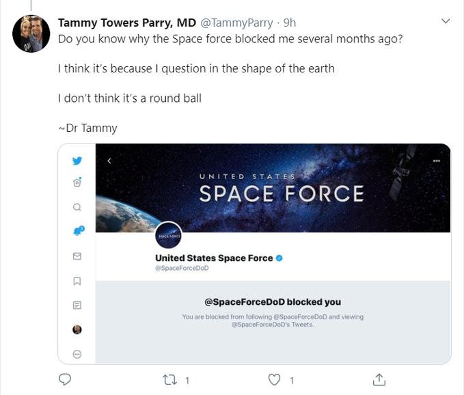
Task: Open the three-dot menu on Space Force banner
Action: [x=437, y=161]
